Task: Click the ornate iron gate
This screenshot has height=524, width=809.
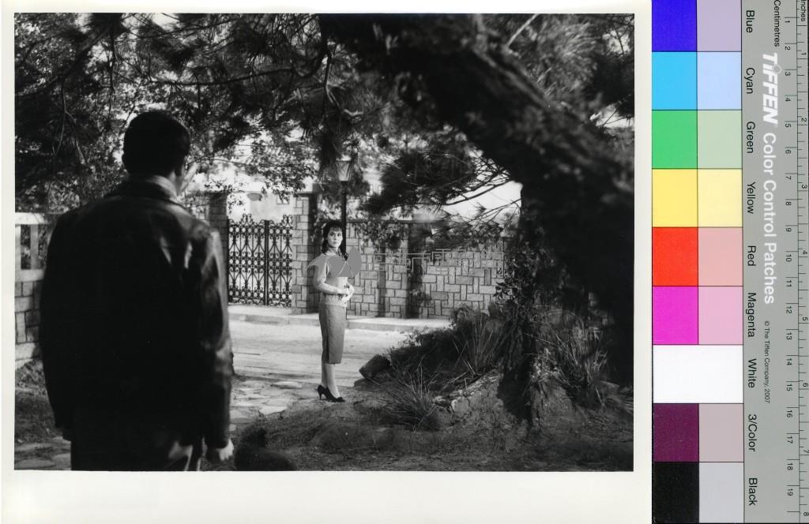Action: click(x=260, y=260)
